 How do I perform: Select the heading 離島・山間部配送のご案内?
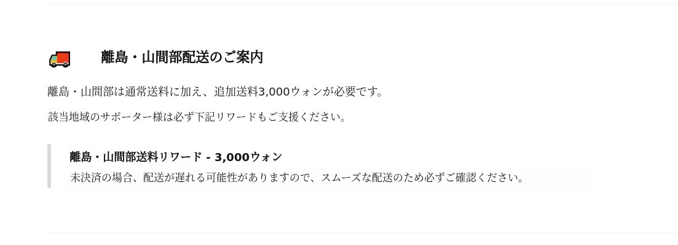pos(182,57)
